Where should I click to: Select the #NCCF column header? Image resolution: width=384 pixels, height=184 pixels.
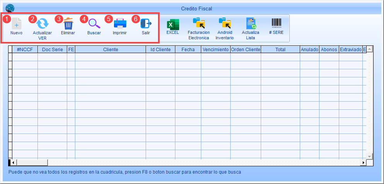(25, 50)
